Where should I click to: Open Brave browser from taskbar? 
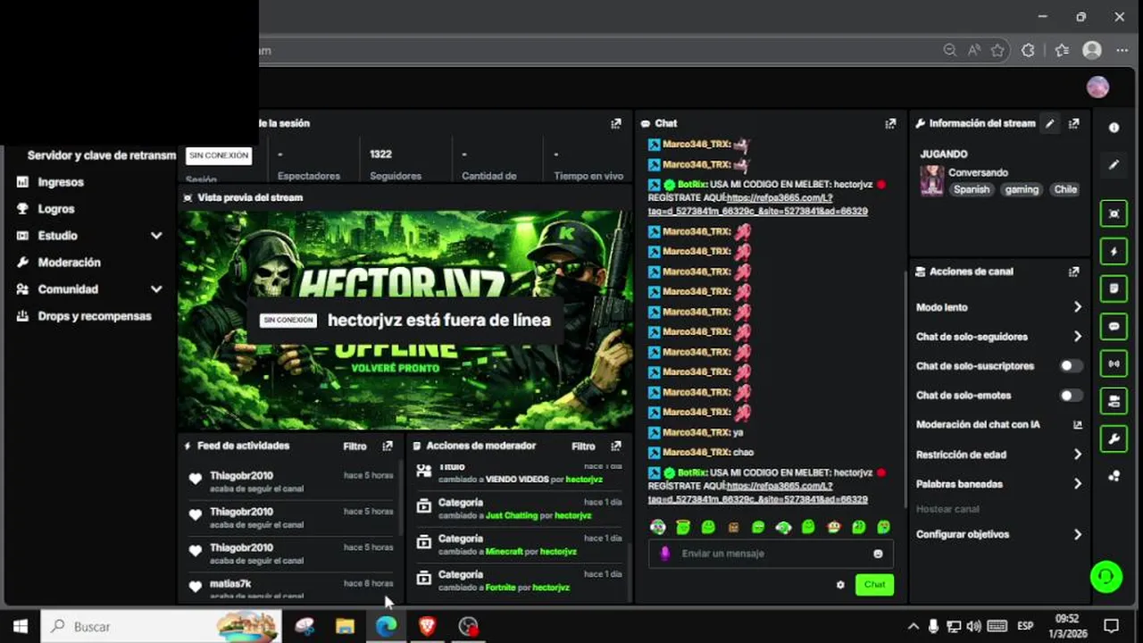tap(427, 626)
